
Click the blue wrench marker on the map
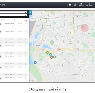coord(35,63)
